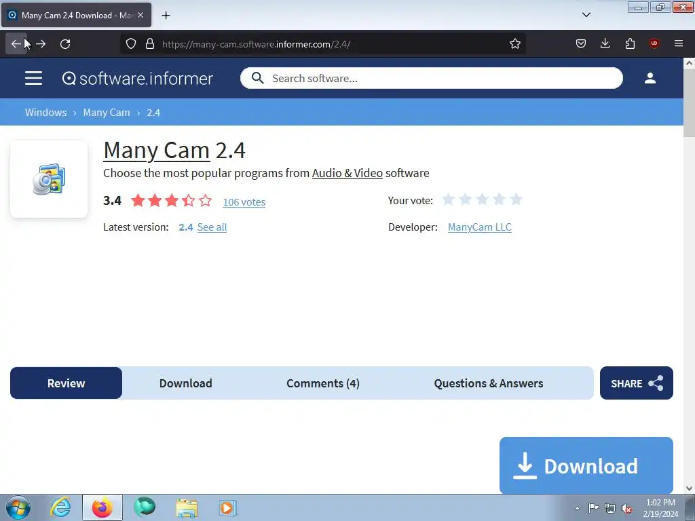This screenshot has height=521, width=695.
Task: Expand the list all tabs chevron
Action: click(586, 15)
